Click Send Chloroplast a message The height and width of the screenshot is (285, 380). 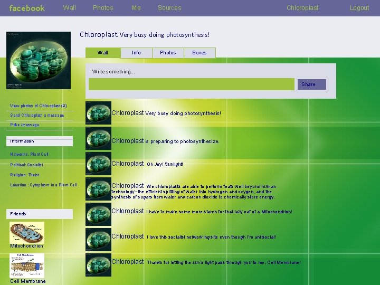(x=37, y=115)
